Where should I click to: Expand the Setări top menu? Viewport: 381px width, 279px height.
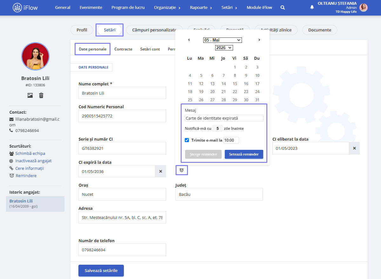[230, 8]
